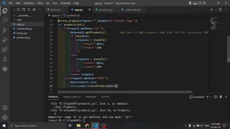Collapse all folders in Explorer
Image resolution: width=230 pixels, height=129 pixels.
pyautogui.click(x=34, y=10)
